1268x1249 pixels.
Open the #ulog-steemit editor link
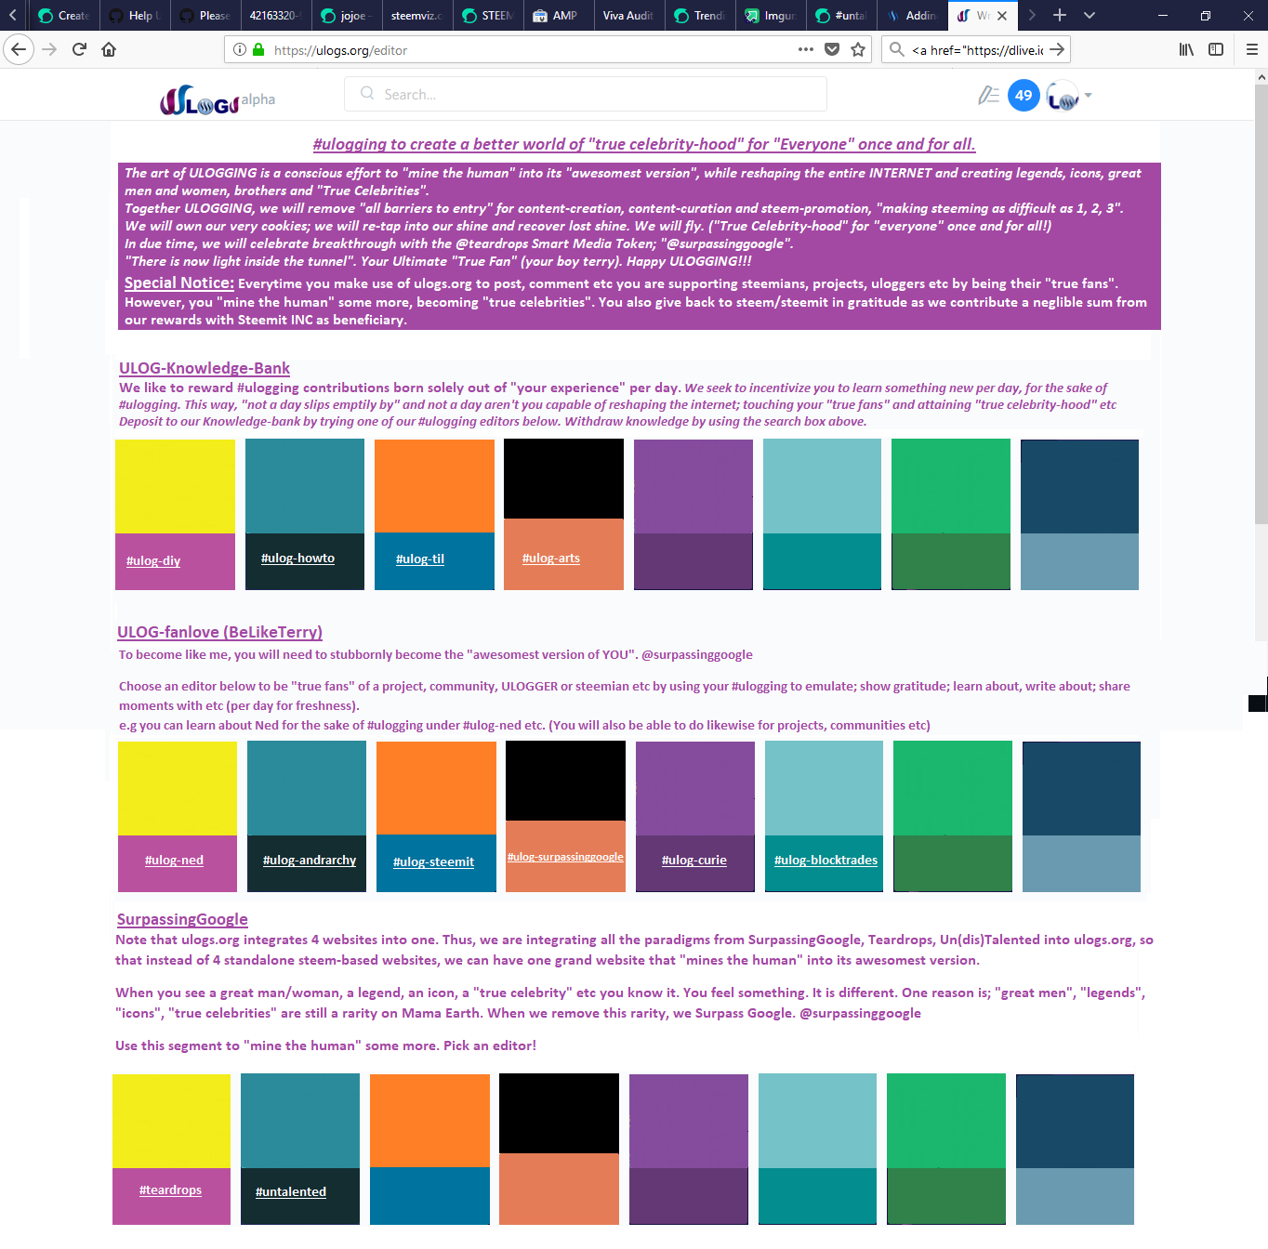433,861
